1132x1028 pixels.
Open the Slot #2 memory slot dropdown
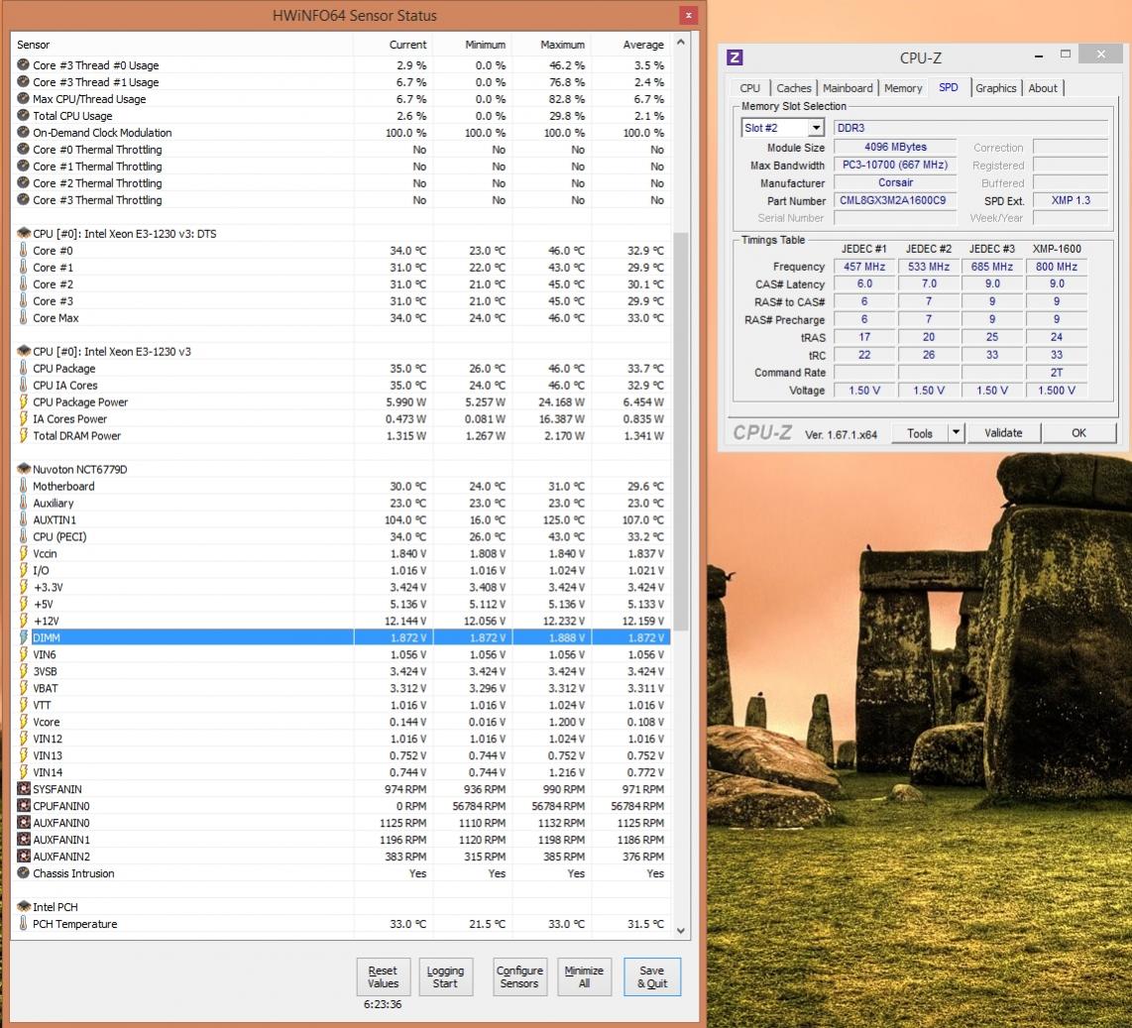[x=816, y=128]
